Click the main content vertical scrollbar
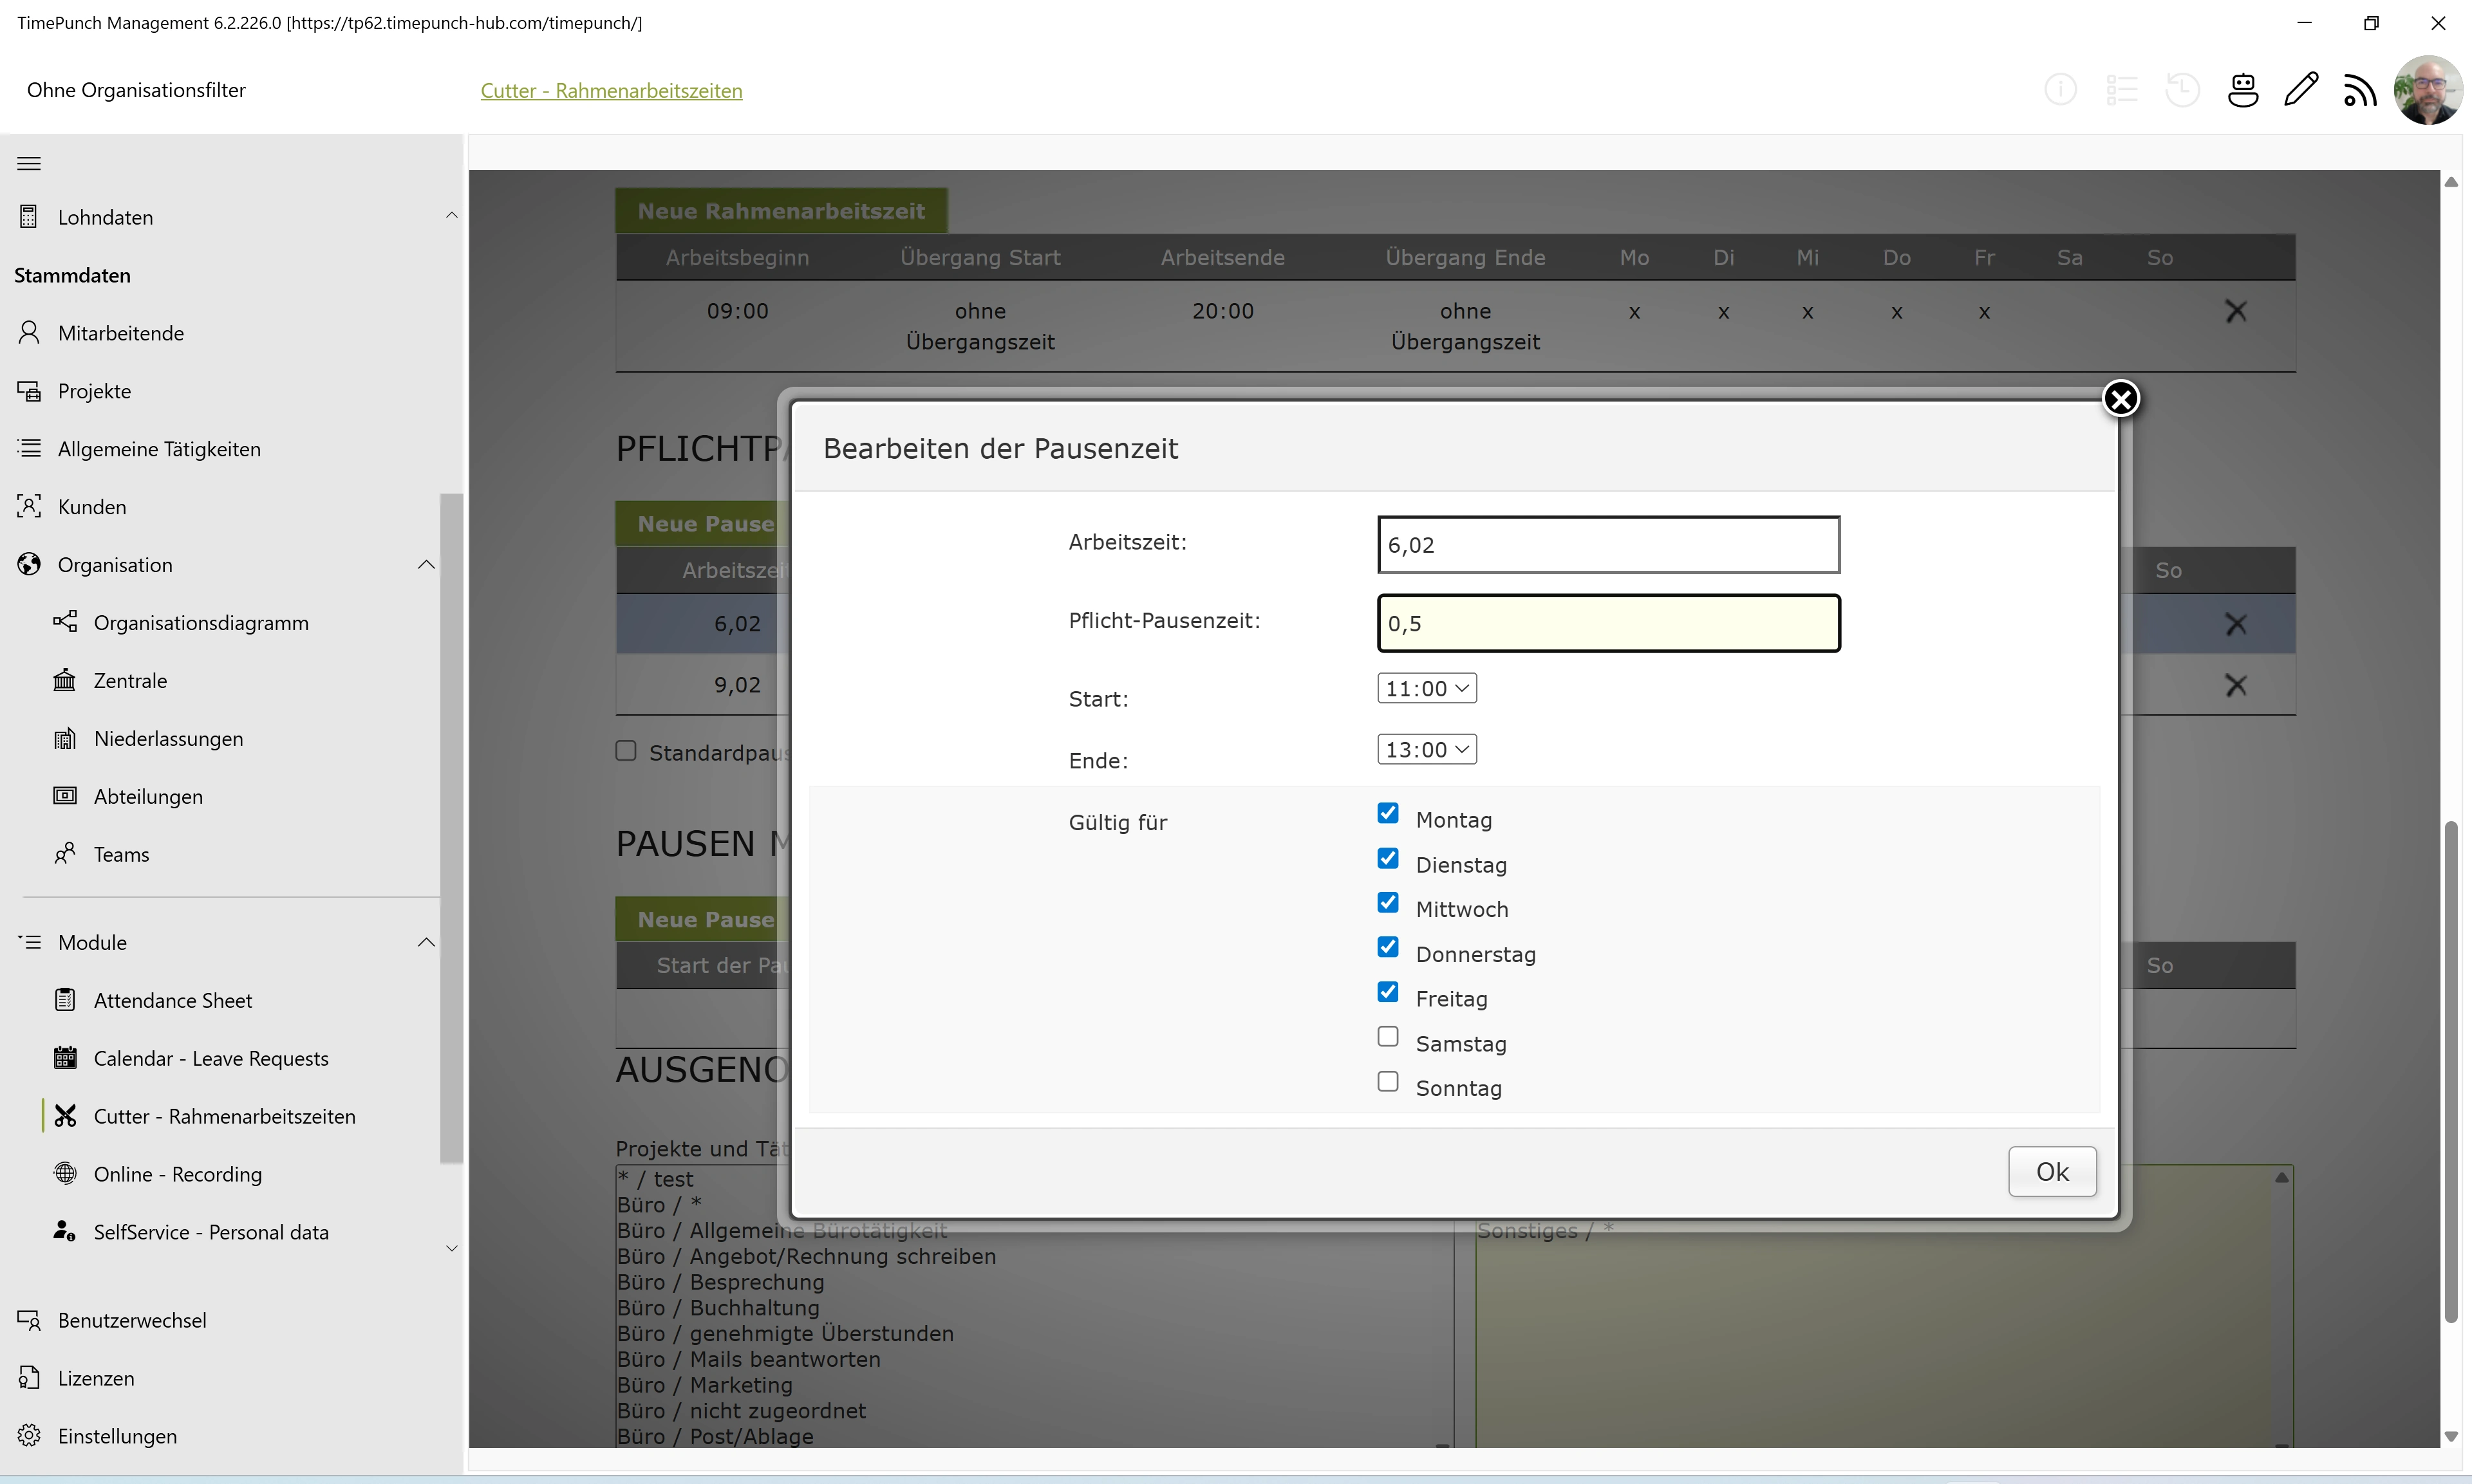Viewport: 2472px width, 1484px height. click(2451, 1072)
